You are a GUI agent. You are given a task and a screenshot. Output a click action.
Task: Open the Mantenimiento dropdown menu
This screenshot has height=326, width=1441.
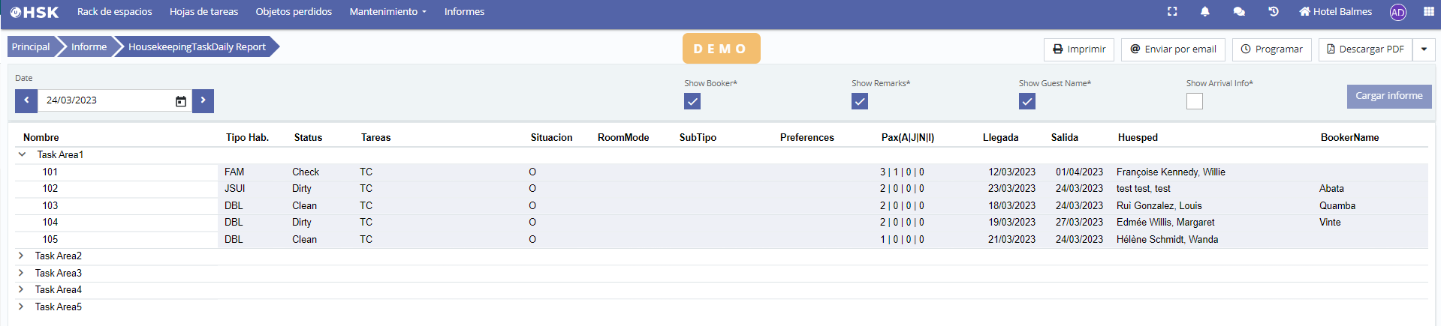point(387,12)
